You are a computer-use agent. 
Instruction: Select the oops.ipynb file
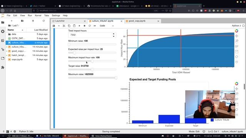tap(28, 59)
